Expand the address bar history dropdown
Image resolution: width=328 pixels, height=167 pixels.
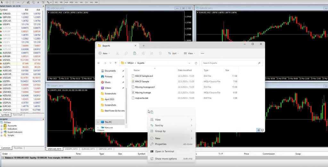point(189,63)
